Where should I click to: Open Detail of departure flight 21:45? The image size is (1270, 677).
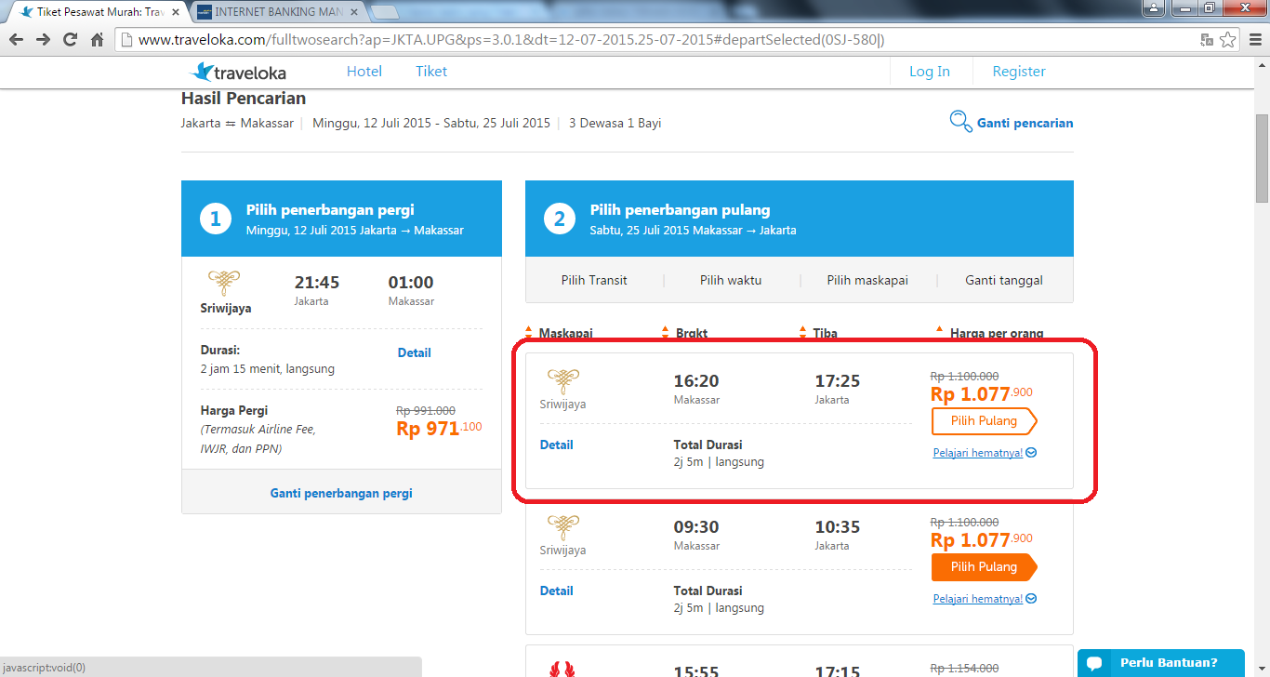pos(415,352)
